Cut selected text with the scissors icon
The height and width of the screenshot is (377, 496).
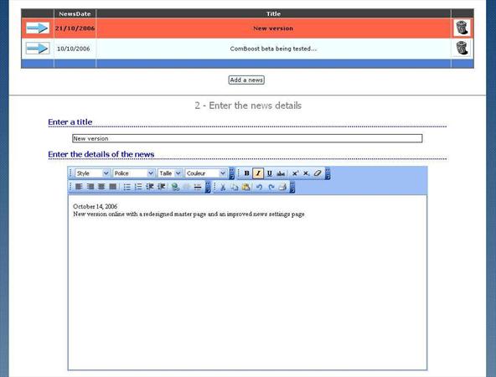pyautogui.click(x=223, y=187)
